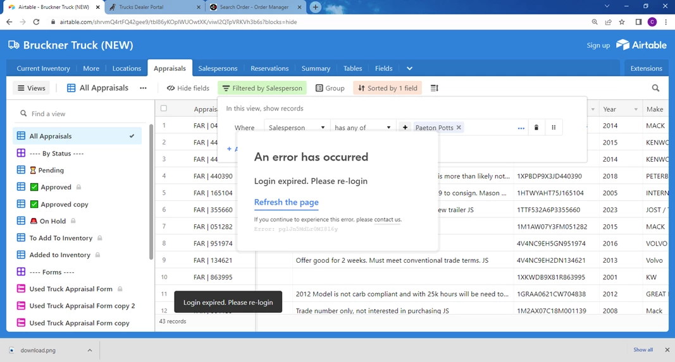Switch to the Current Inventory tab
The image size is (675, 362).
click(43, 68)
